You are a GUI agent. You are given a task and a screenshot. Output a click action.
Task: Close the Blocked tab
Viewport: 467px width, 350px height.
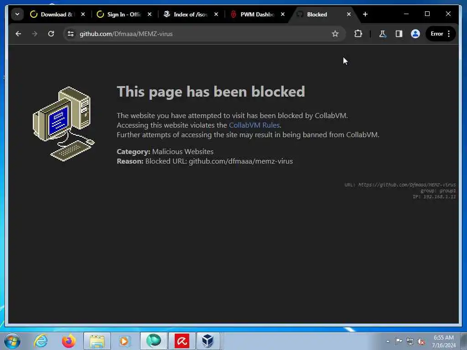(349, 14)
